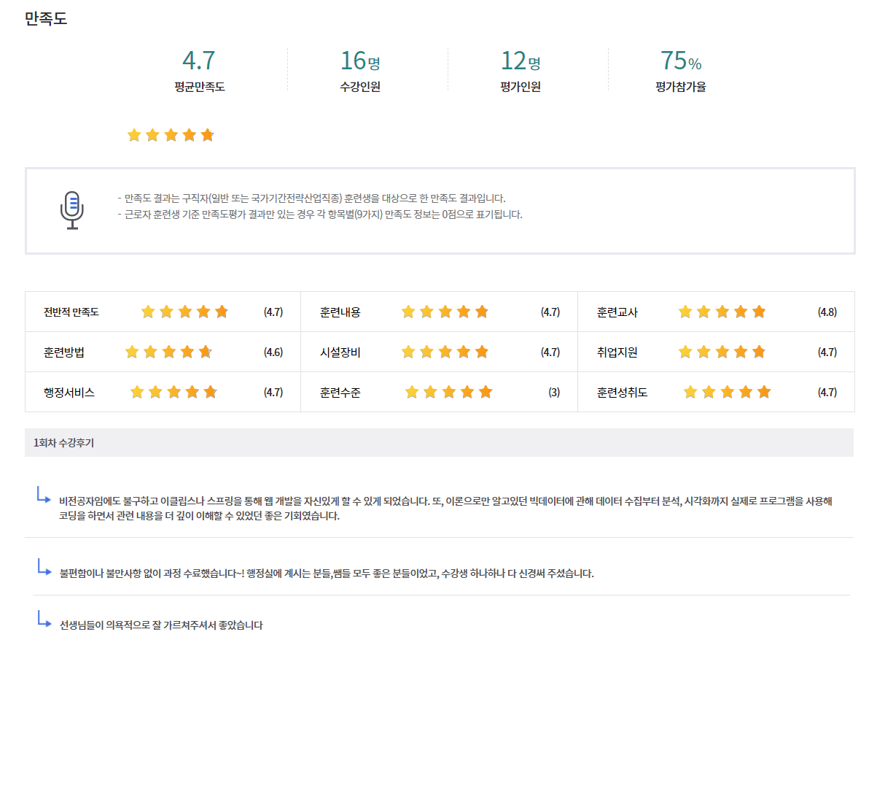
Task: Click the 취업지원 star rating
Action: [x=722, y=352]
